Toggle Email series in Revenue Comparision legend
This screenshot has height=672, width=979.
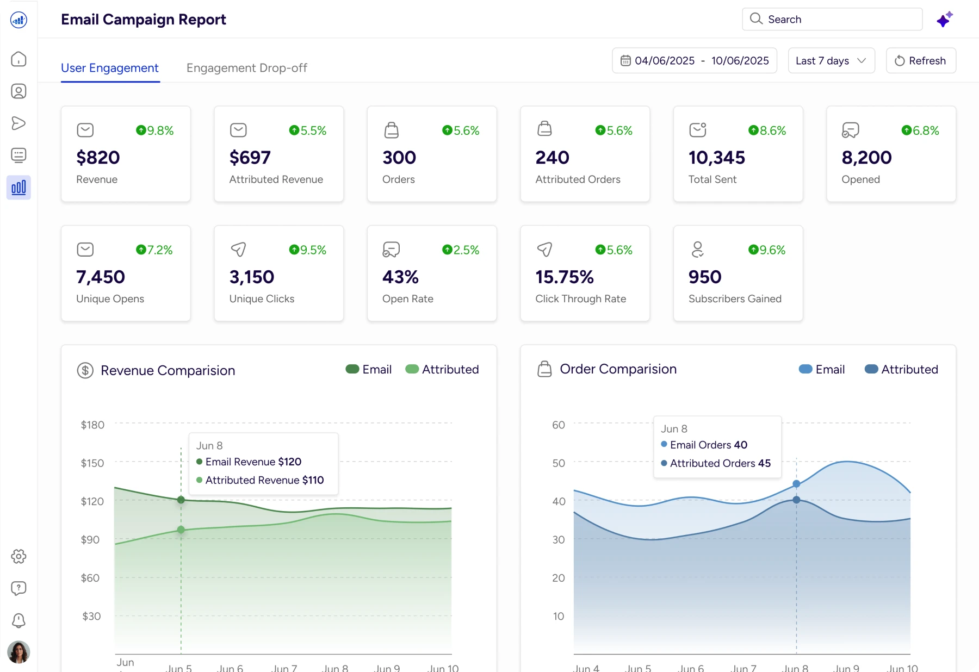[369, 370]
